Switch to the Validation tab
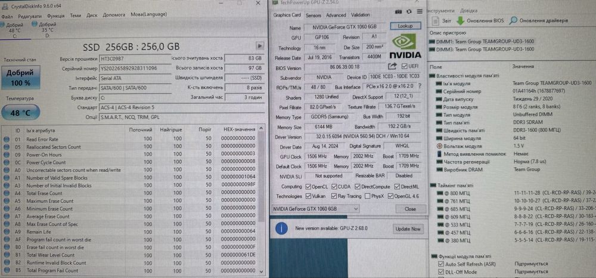Screen dimensions: 596x278 [x=361, y=15]
